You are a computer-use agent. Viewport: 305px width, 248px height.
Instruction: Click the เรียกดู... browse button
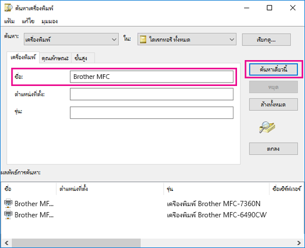point(266,40)
